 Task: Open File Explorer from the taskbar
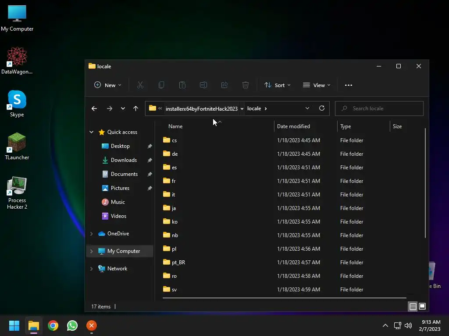tap(33, 325)
